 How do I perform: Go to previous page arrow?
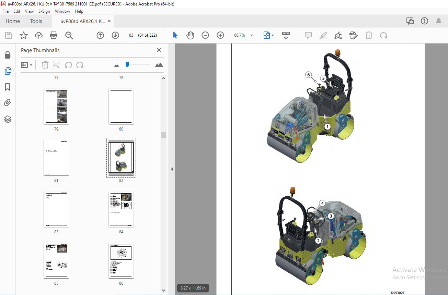tap(100, 35)
